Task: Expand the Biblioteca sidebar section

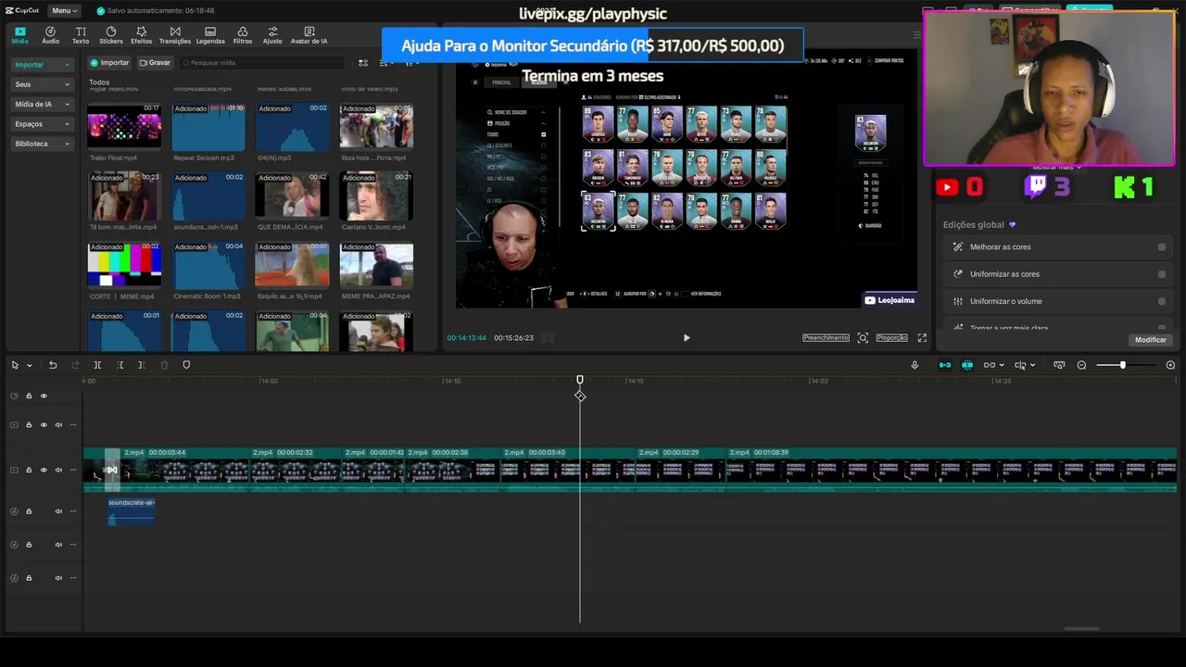Action: 42,144
